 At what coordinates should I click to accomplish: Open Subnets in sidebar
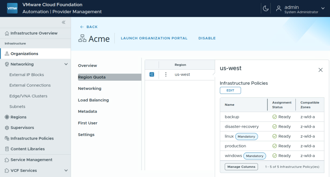(17, 106)
